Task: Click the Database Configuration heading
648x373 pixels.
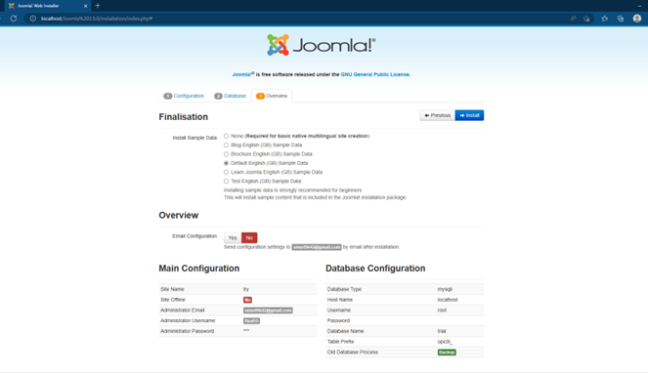Action: pos(375,269)
